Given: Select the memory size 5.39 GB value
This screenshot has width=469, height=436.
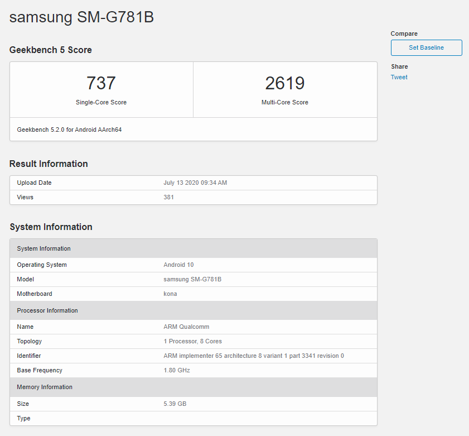Looking at the screenshot, I should pos(174,404).
